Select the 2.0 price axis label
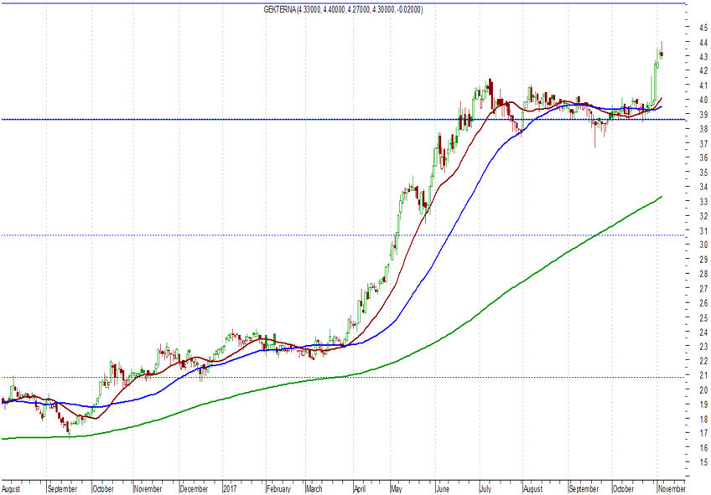 tap(703, 390)
